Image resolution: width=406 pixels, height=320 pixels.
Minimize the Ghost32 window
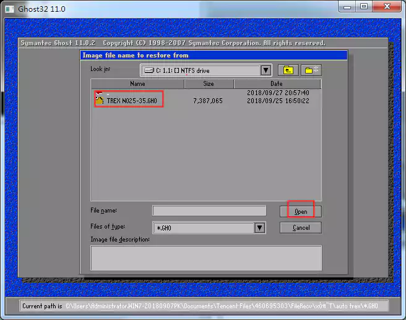point(347,7)
